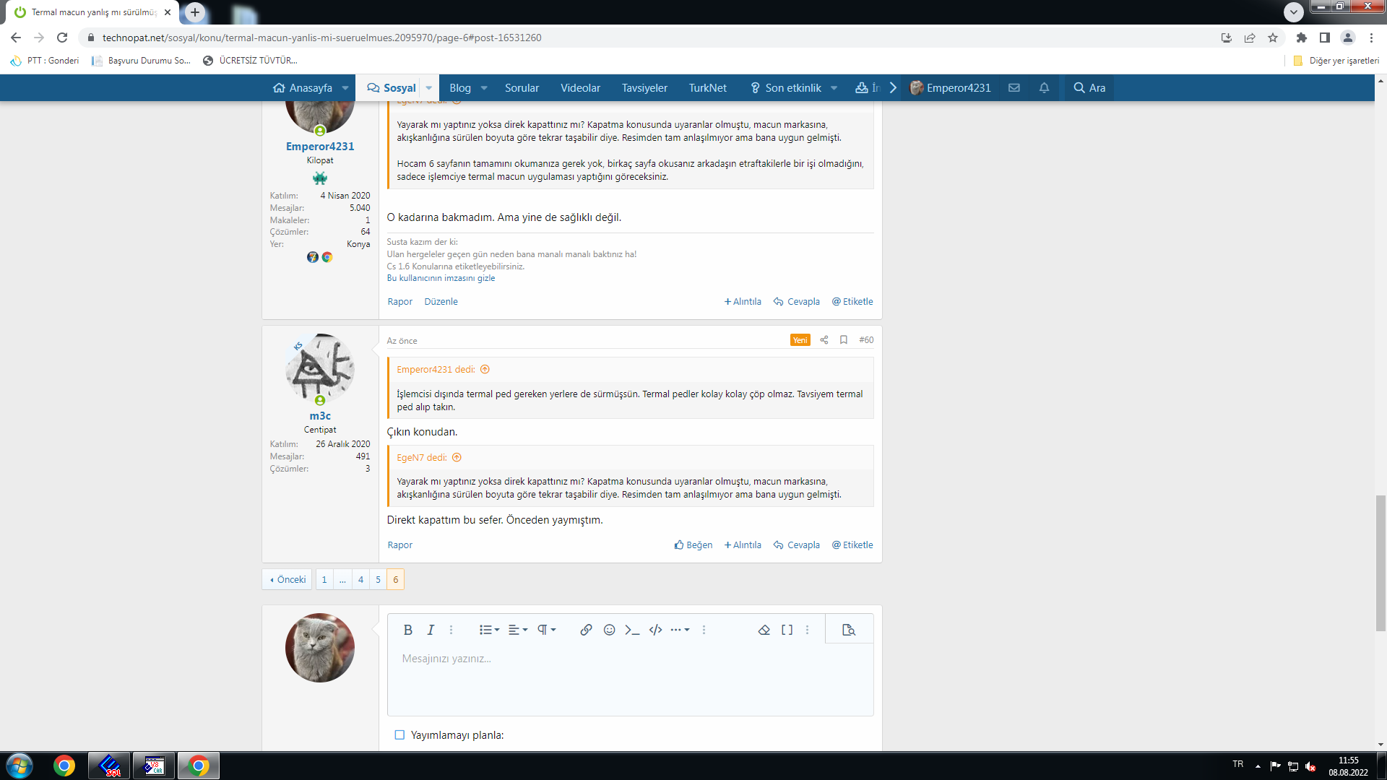Expand the text alignment dropdown
This screenshot has height=780, width=1387.
(518, 630)
